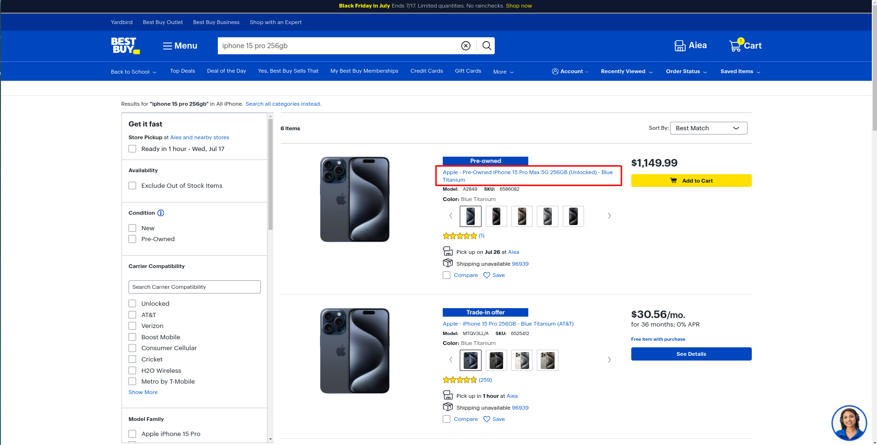Open the Condition info icon
This screenshot has height=445, width=877.
(x=161, y=213)
